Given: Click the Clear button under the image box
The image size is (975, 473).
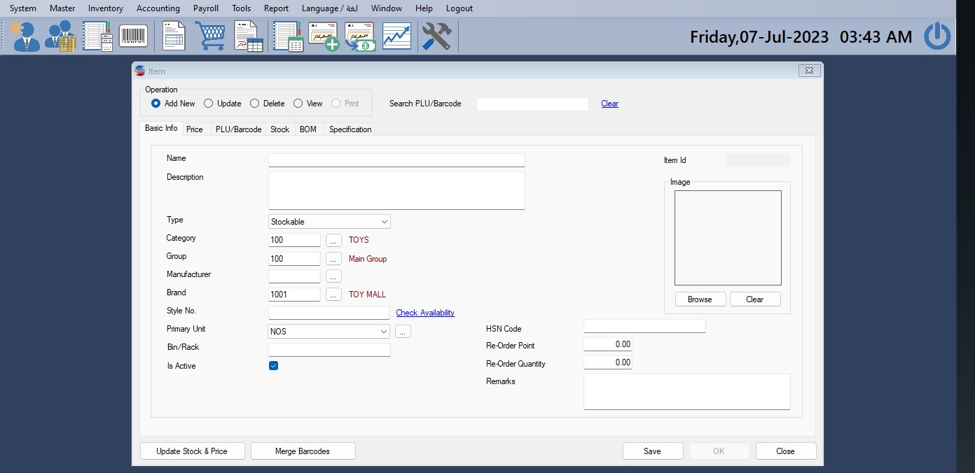Looking at the screenshot, I should coord(755,299).
